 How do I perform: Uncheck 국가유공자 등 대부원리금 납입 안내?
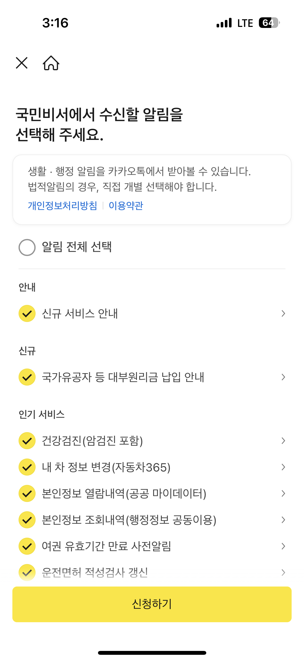[x=27, y=377]
